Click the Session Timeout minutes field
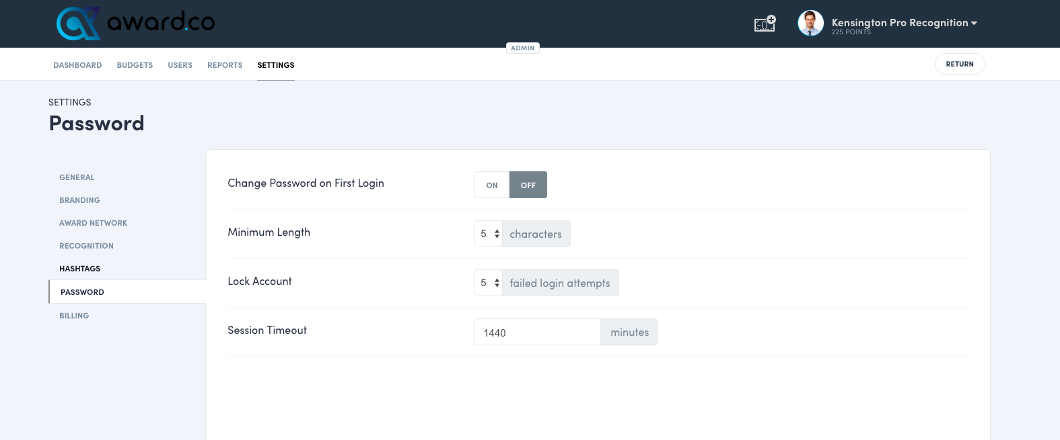Viewport: 1060px width, 440px height. click(x=536, y=333)
